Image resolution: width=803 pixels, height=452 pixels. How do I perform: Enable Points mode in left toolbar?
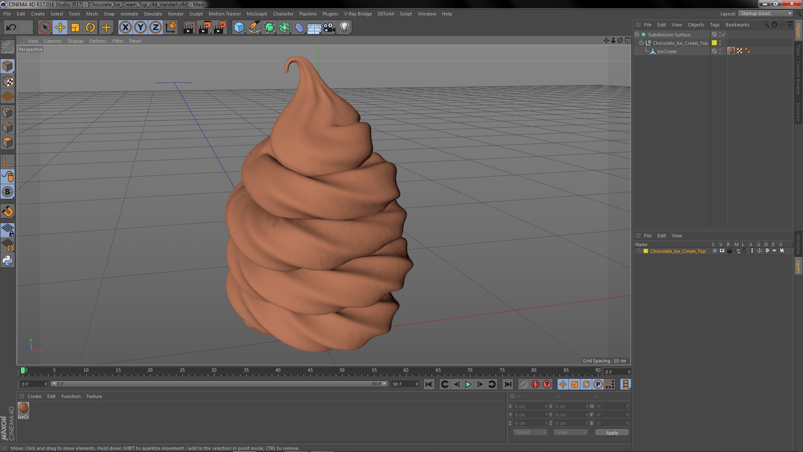coord(8,112)
